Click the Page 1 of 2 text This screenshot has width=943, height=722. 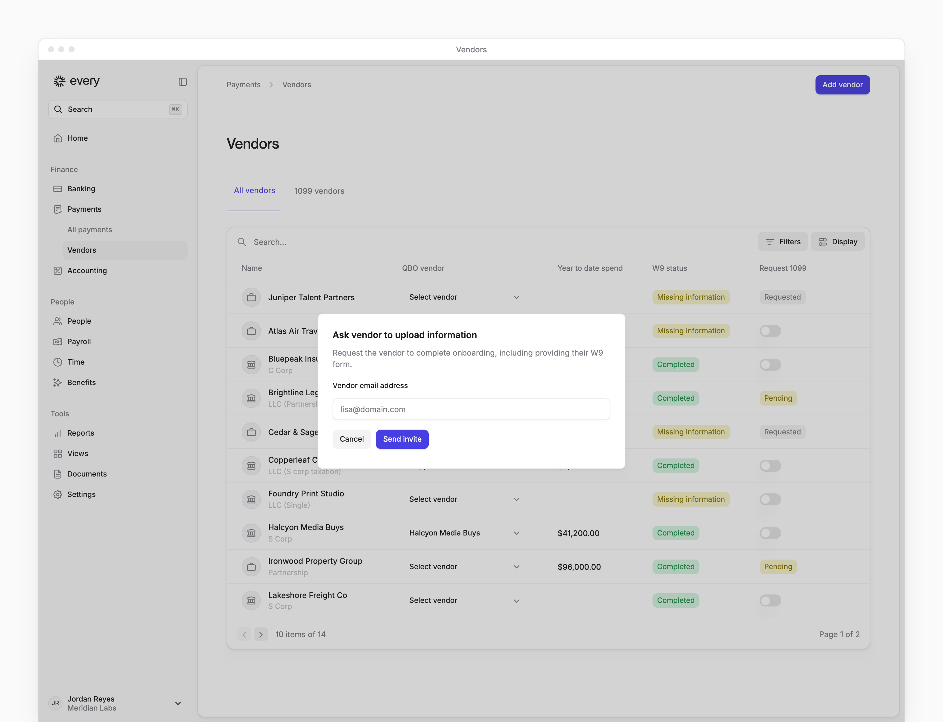tap(839, 634)
